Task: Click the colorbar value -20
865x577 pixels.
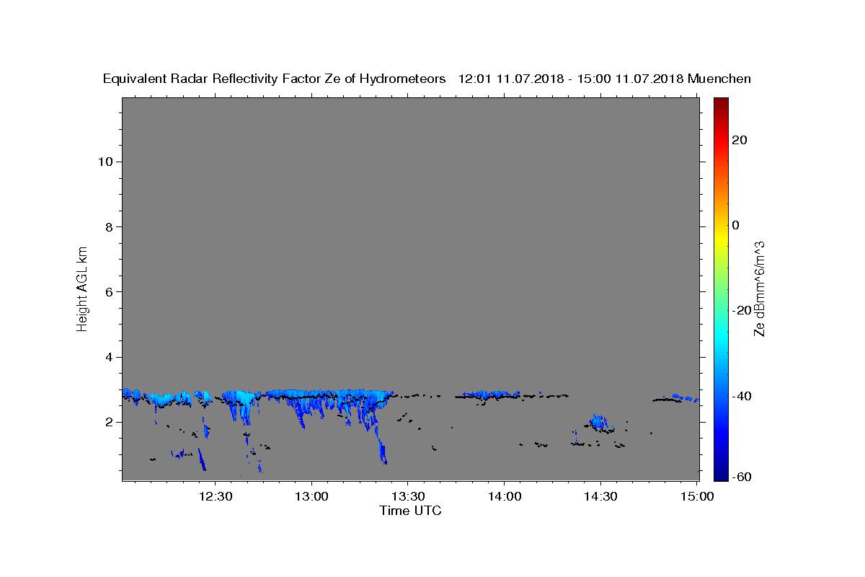Action: 742,310
